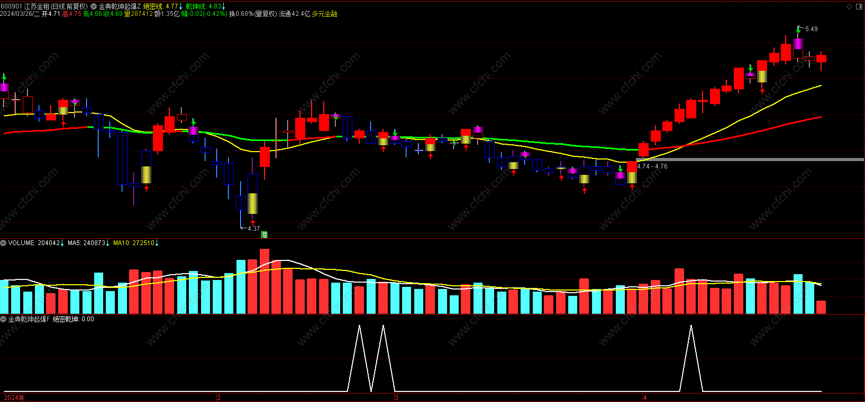Click the 4.37 low price label
This screenshot has width=865, height=402.
click(254, 229)
